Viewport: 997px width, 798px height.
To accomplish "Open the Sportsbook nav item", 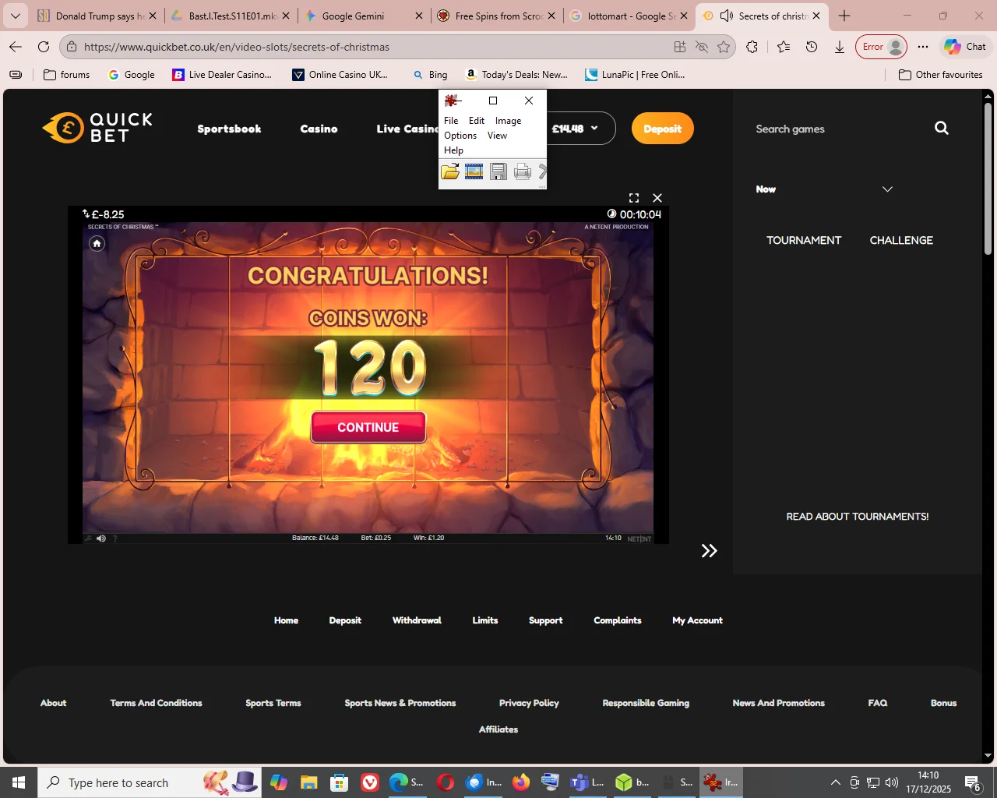I will tap(229, 129).
